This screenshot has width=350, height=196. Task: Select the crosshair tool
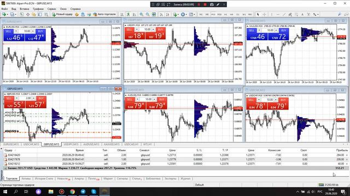(264, 15)
